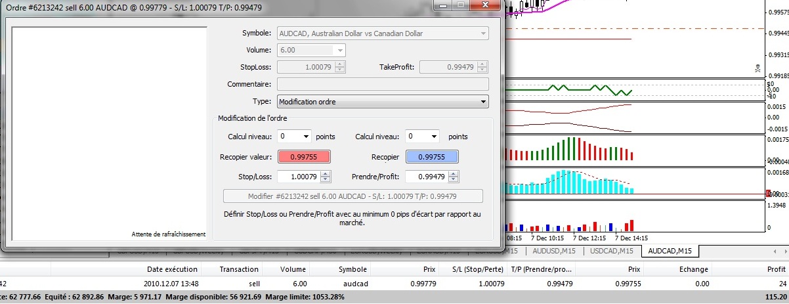Switch to the USDCAD,M15 chart tab

pyautogui.click(x=611, y=251)
